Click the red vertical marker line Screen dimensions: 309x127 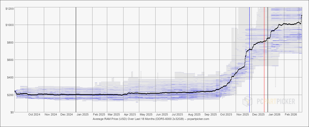[264, 60]
